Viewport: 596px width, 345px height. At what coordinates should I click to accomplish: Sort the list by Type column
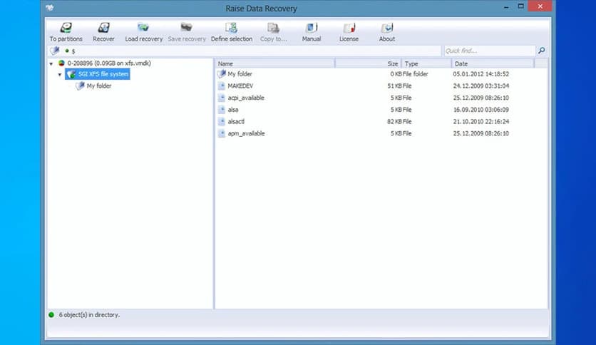(426, 63)
